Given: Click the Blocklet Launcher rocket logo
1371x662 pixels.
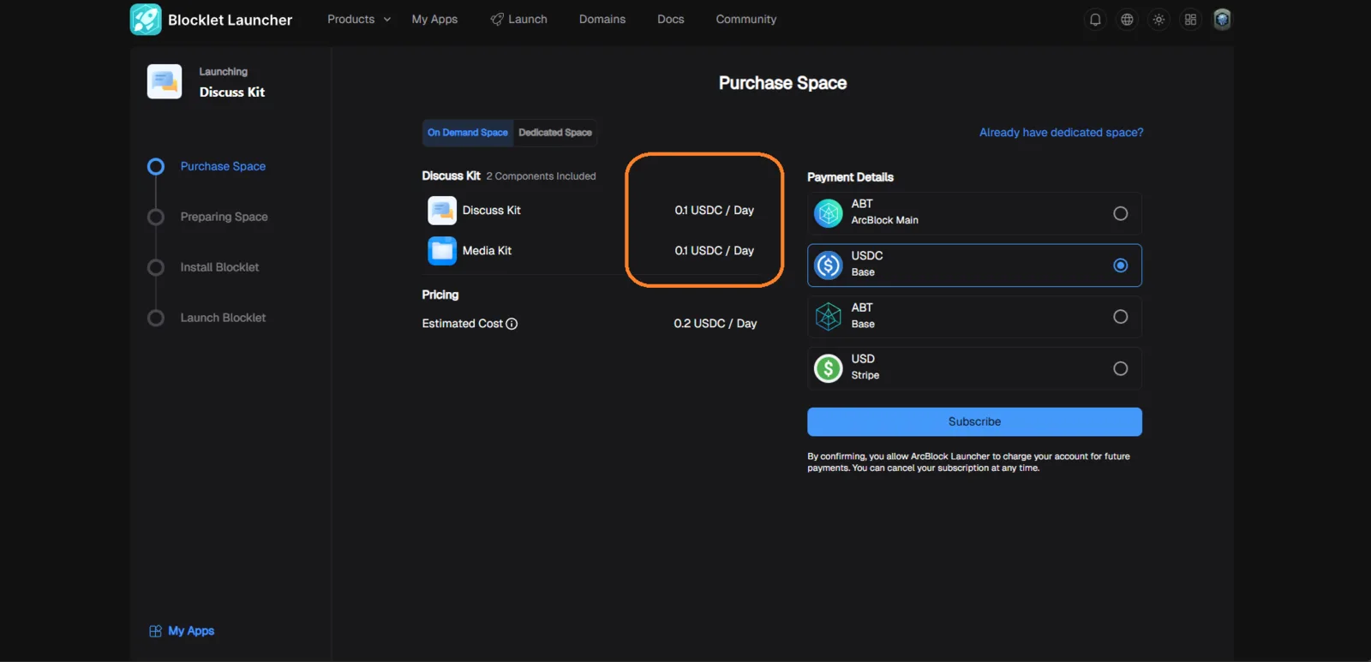Looking at the screenshot, I should [x=146, y=20].
